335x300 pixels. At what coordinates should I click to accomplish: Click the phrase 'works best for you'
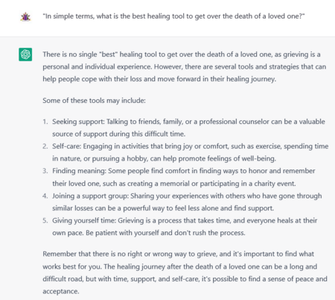pos(72,266)
